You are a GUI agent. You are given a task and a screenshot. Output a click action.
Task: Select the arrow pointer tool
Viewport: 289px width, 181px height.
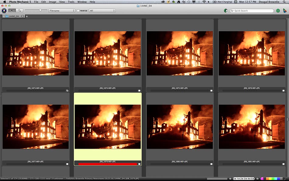coord(12,11)
